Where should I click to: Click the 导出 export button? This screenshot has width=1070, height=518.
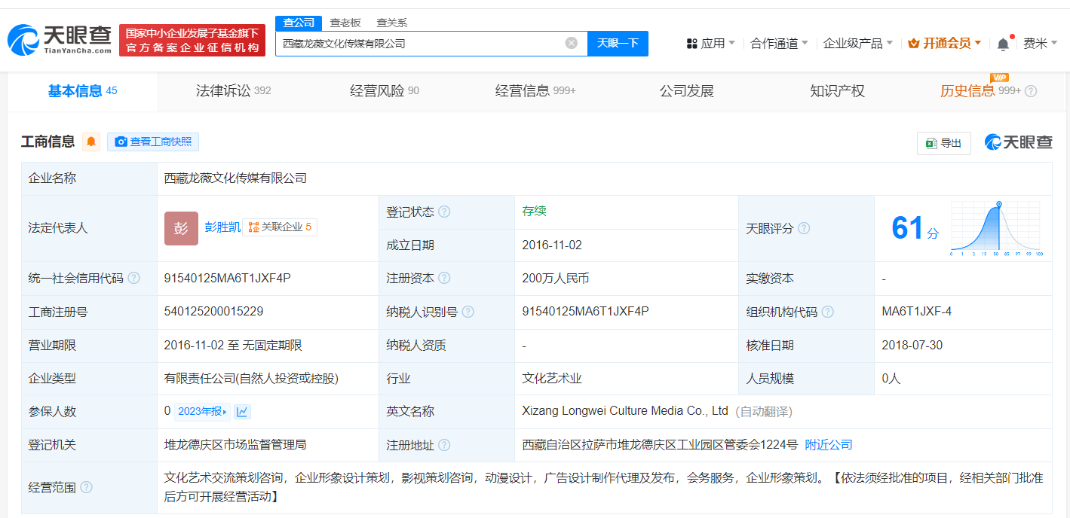[x=943, y=143]
